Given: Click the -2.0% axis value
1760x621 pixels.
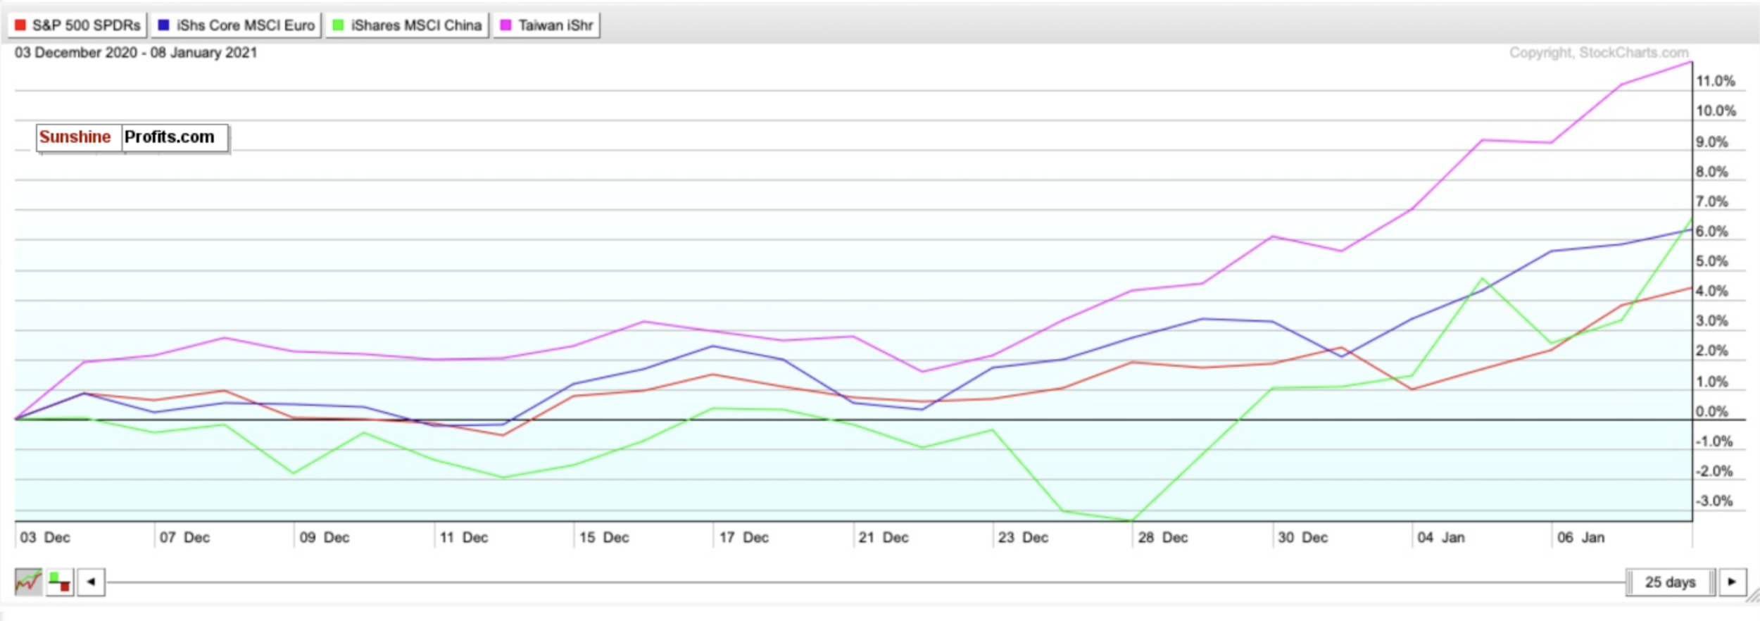Looking at the screenshot, I should [x=1714, y=472].
